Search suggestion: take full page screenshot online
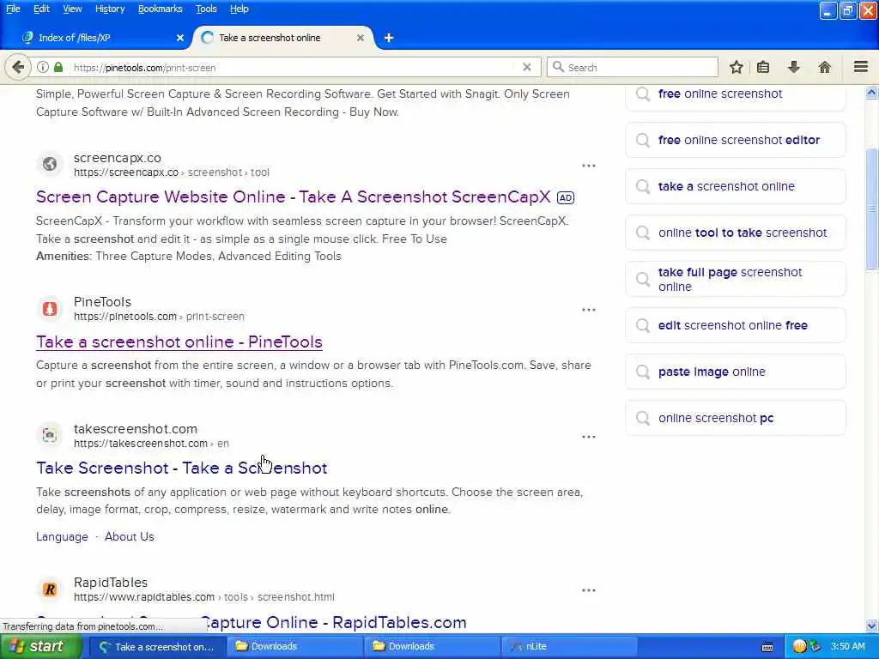879x659 pixels. 736,279
